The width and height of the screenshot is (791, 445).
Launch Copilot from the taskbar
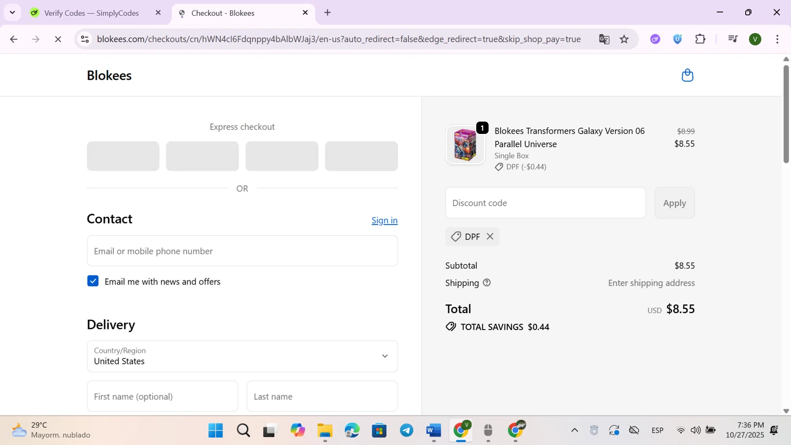click(x=298, y=431)
